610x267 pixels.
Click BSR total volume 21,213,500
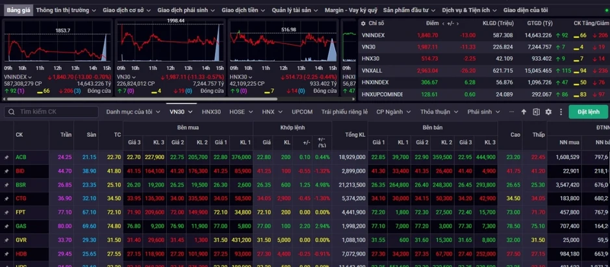[351, 185]
